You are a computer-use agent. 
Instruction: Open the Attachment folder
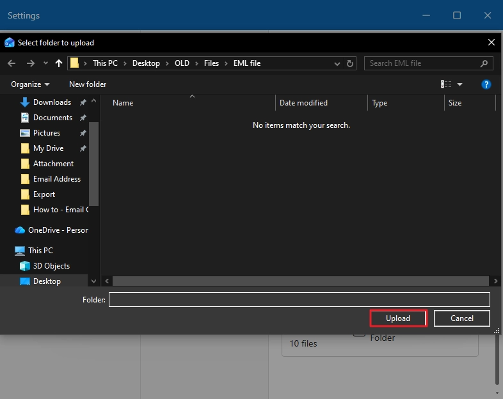[53, 164]
